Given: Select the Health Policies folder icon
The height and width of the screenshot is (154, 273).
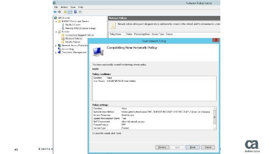Looking at the screenshot, I should [63, 42].
